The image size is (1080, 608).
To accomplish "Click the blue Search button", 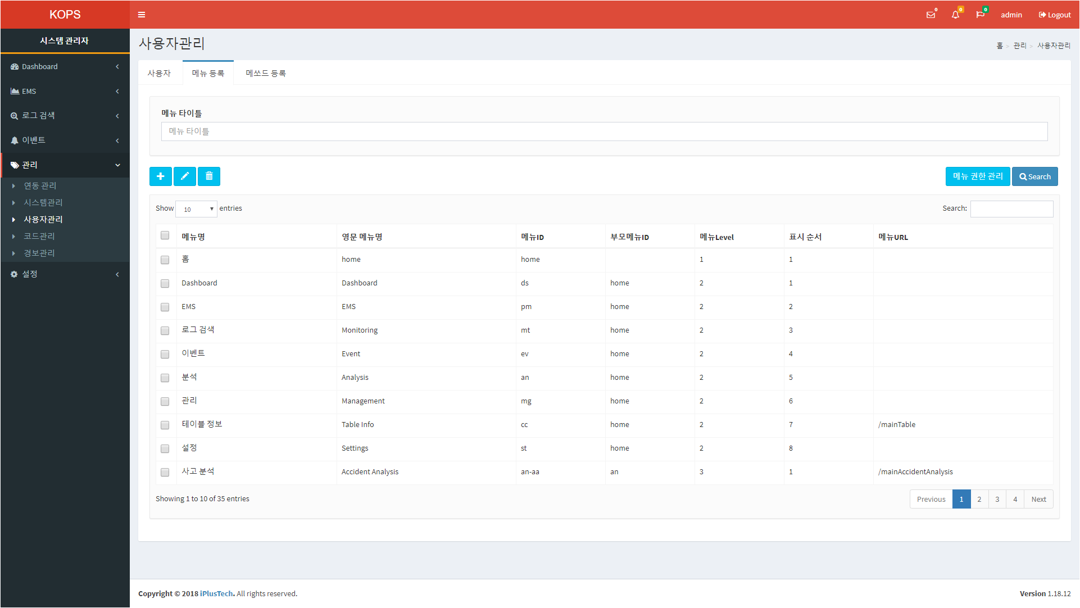I will [x=1035, y=176].
